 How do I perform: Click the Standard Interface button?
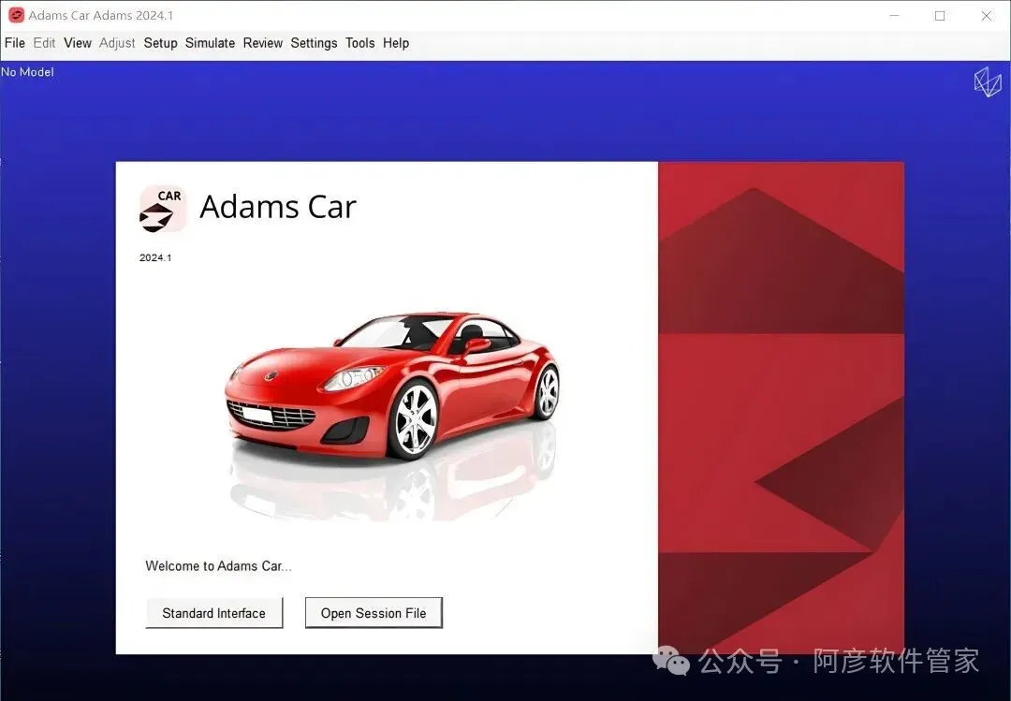[214, 613]
